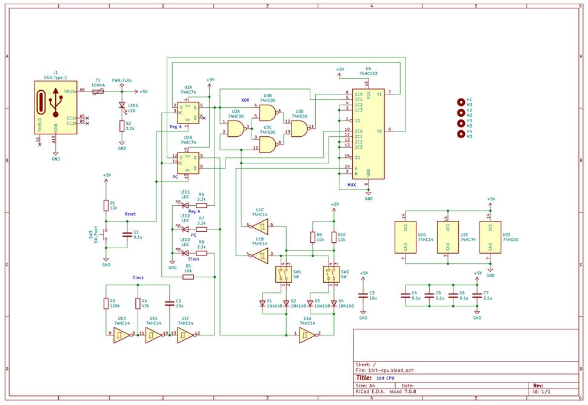Select the U1C 74HC14 inverter triangle
The image size is (588, 405).
262,227
